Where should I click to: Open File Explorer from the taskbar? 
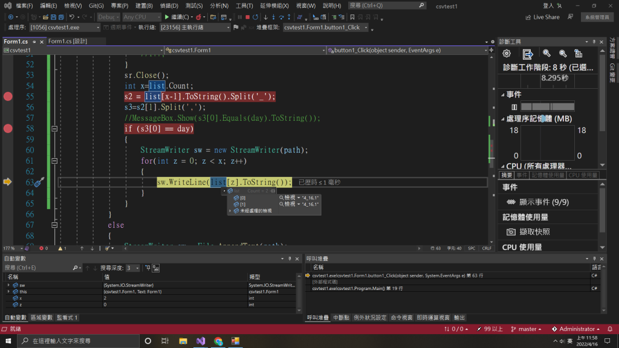183,341
